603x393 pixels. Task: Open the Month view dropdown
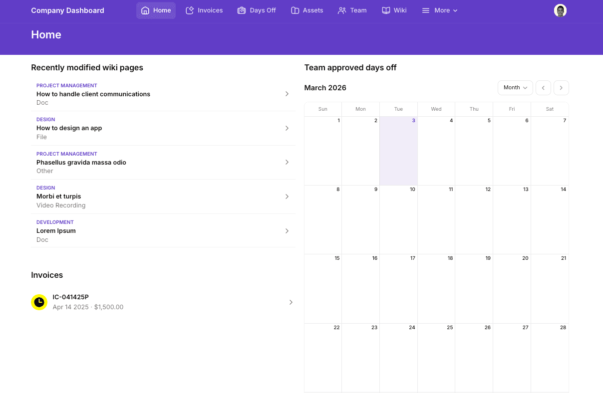click(x=515, y=87)
